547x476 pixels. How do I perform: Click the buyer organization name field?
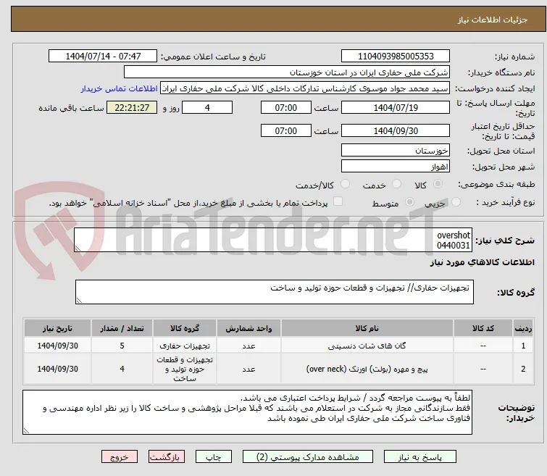(x=287, y=72)
